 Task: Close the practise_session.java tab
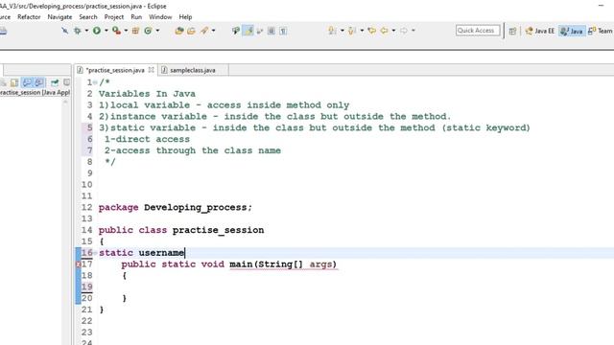point(152,70)
